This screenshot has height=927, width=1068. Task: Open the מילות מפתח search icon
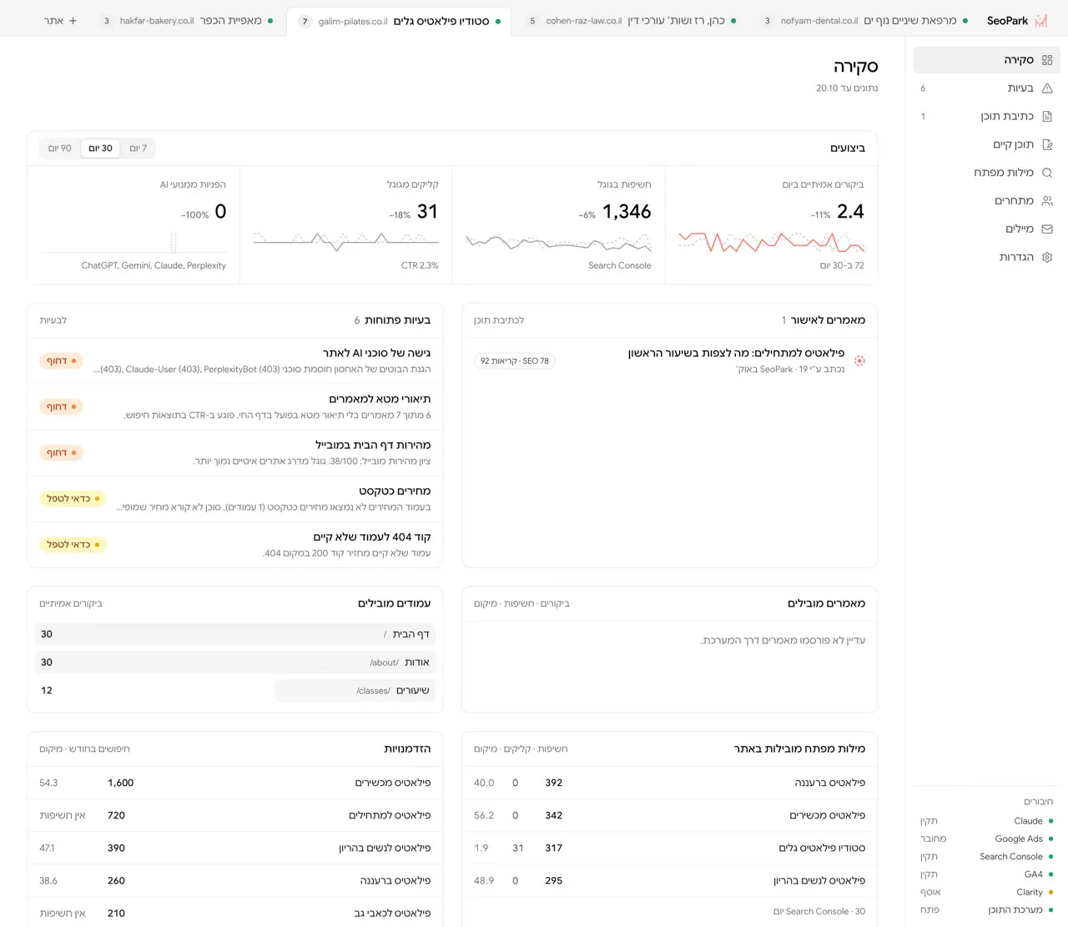coord(1047,173)
